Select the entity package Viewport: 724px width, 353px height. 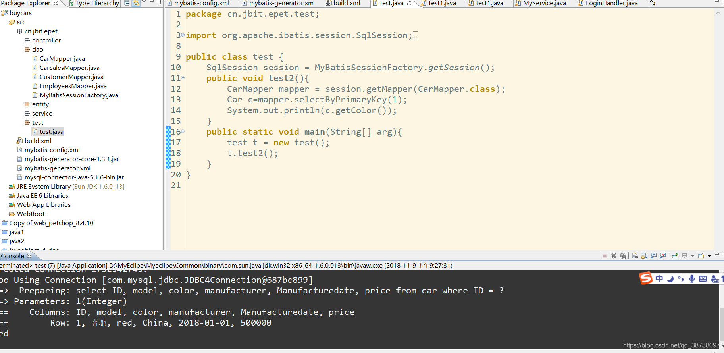40,104
